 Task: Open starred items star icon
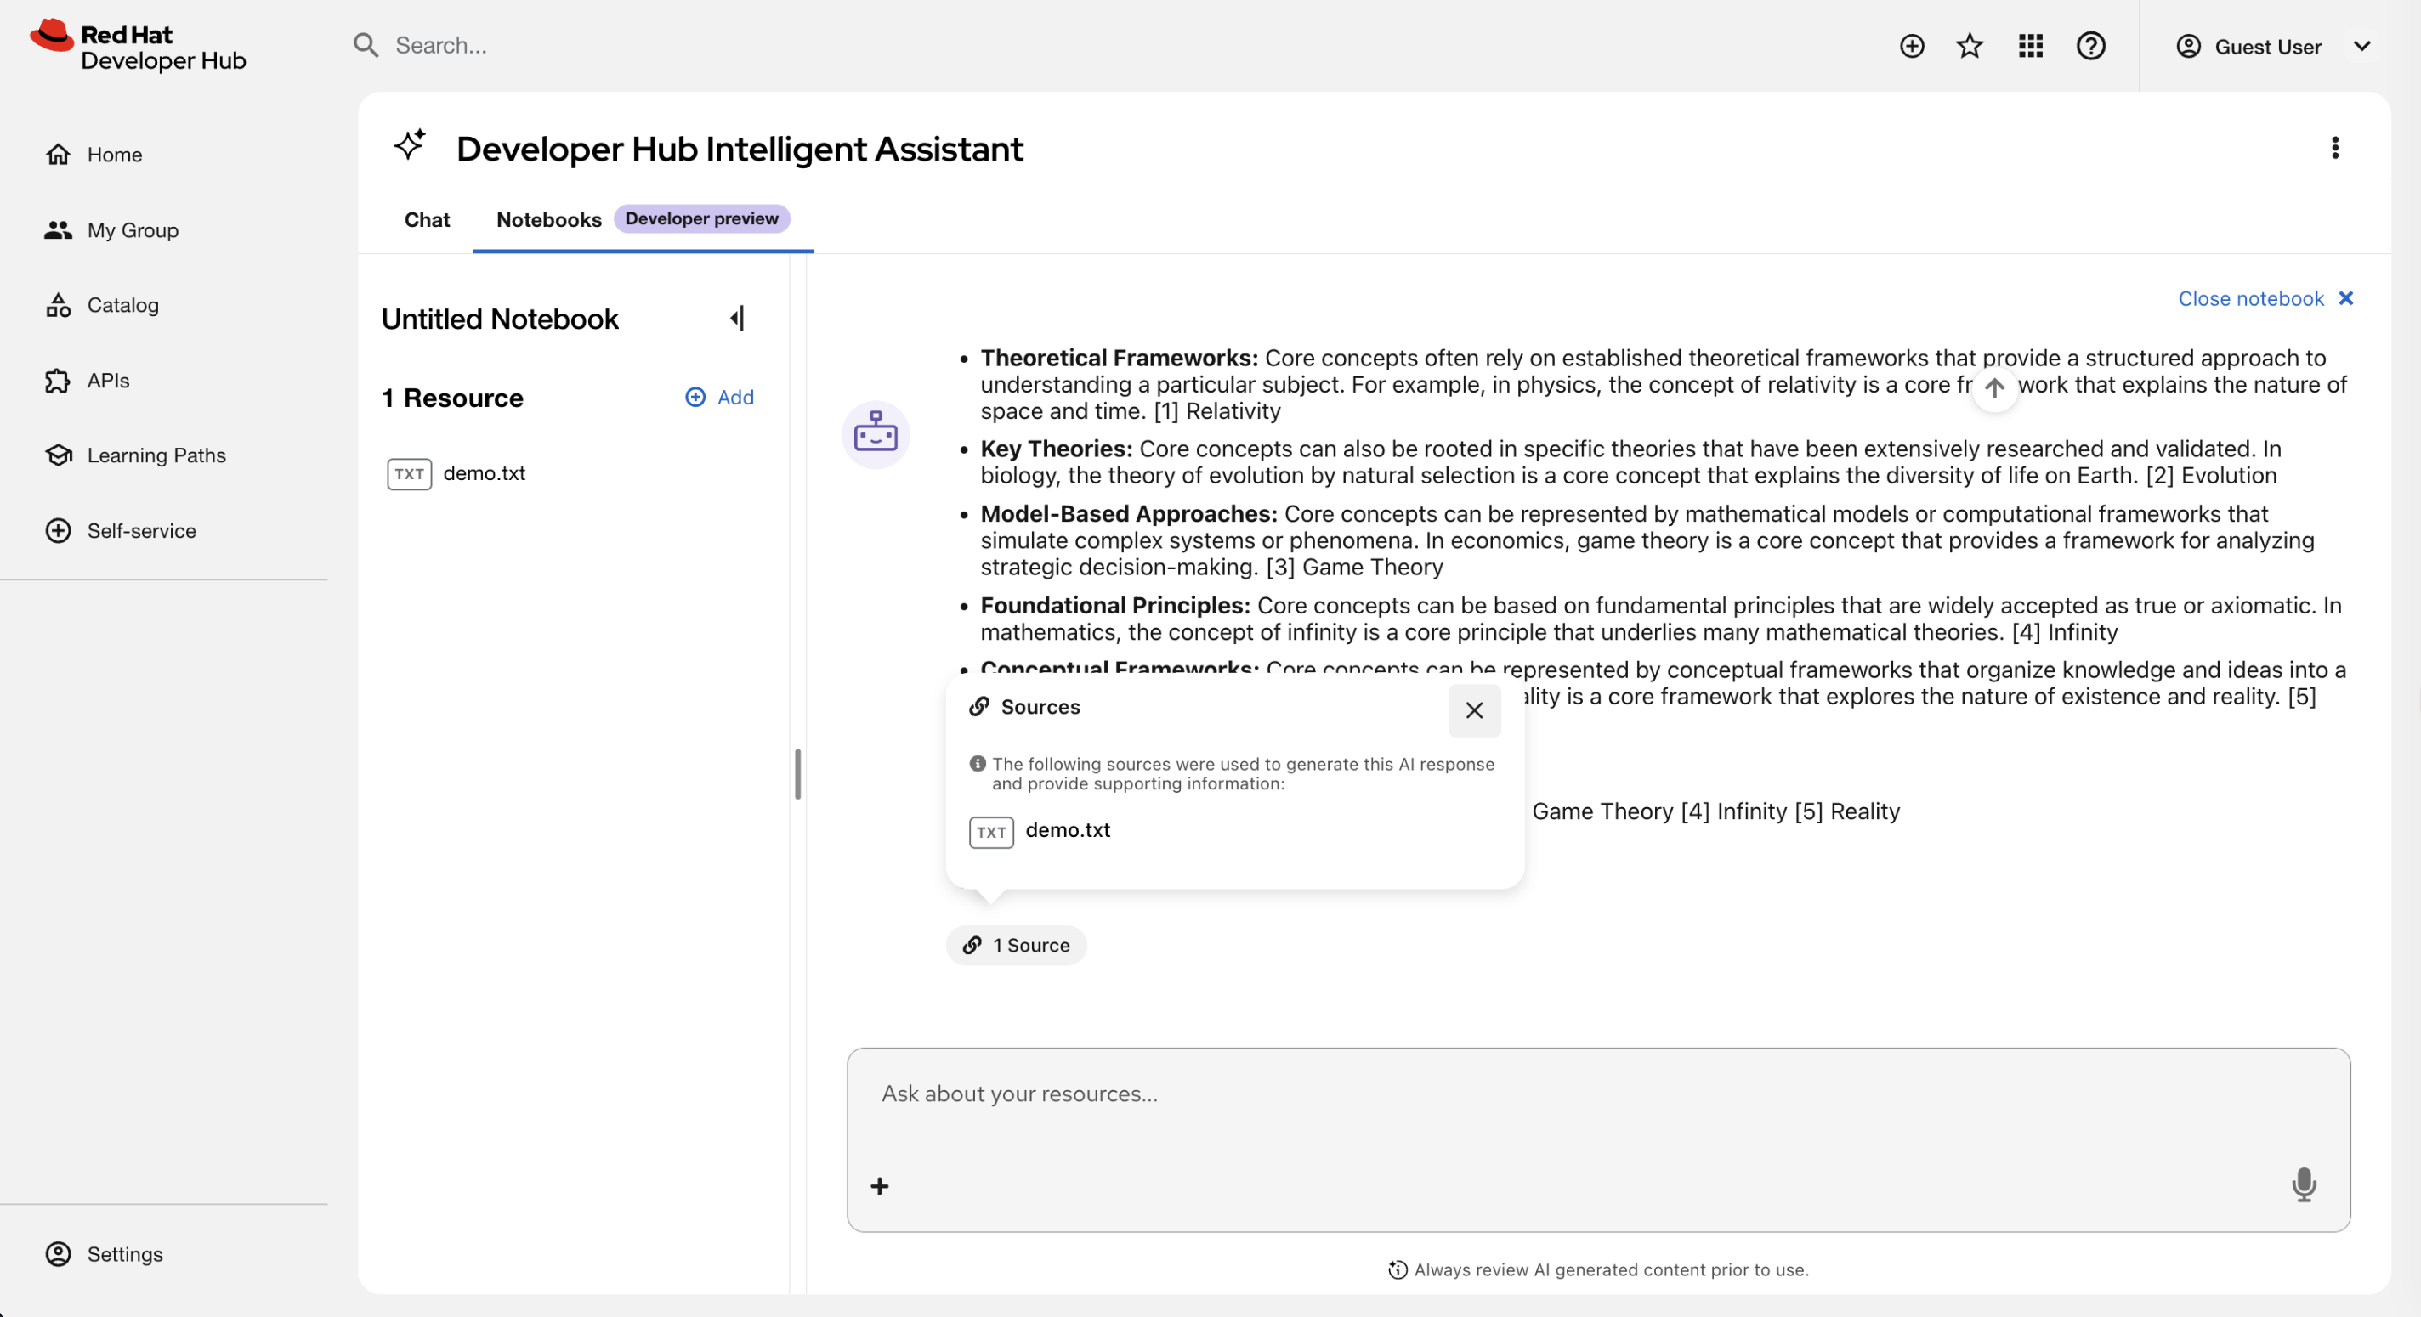[1970, 46]
